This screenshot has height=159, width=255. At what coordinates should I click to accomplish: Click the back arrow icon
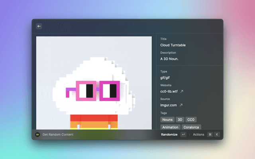click(39, 26)
